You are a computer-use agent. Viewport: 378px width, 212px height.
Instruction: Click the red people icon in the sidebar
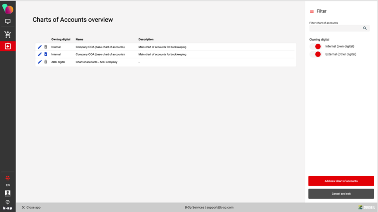8,178
